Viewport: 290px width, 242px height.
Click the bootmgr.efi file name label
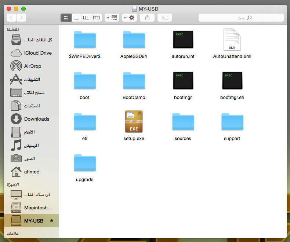click(232, 98)
